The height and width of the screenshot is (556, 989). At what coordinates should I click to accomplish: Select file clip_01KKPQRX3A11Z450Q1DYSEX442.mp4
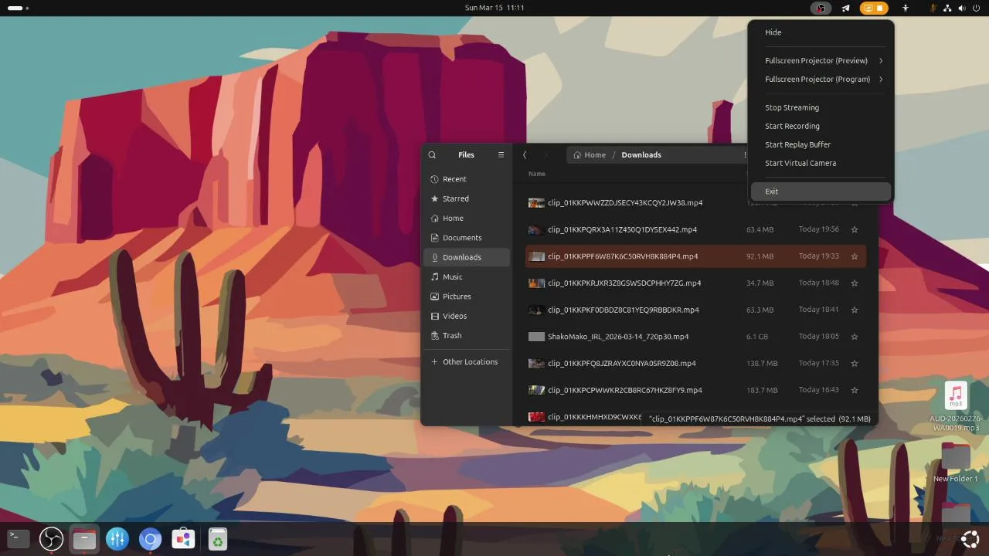click(622, 229)
